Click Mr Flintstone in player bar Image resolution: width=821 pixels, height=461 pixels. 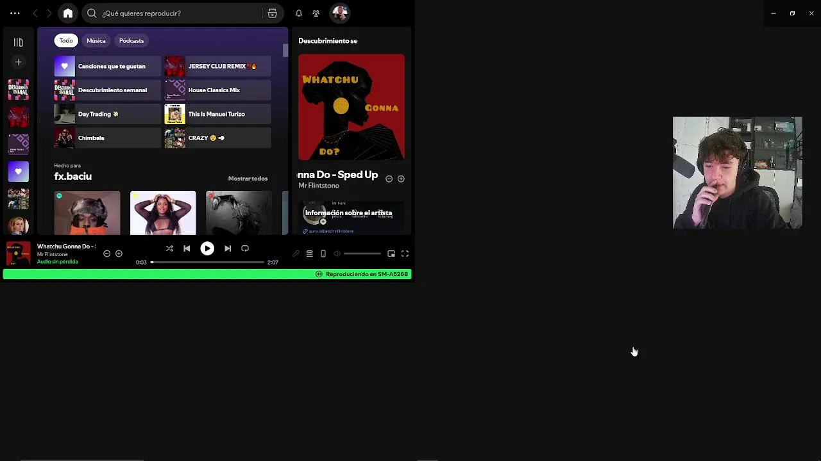click(x=52, y=255)
